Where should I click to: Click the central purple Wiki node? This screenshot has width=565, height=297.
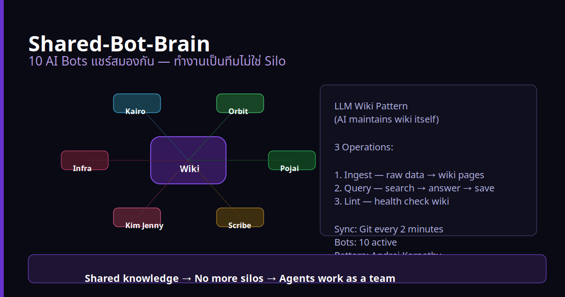click(188, 160)
